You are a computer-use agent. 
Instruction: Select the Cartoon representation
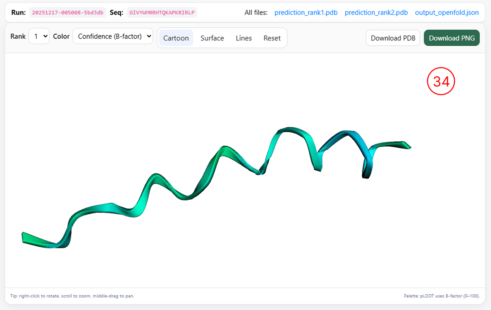pyautogui.click(x=176, y=38)
